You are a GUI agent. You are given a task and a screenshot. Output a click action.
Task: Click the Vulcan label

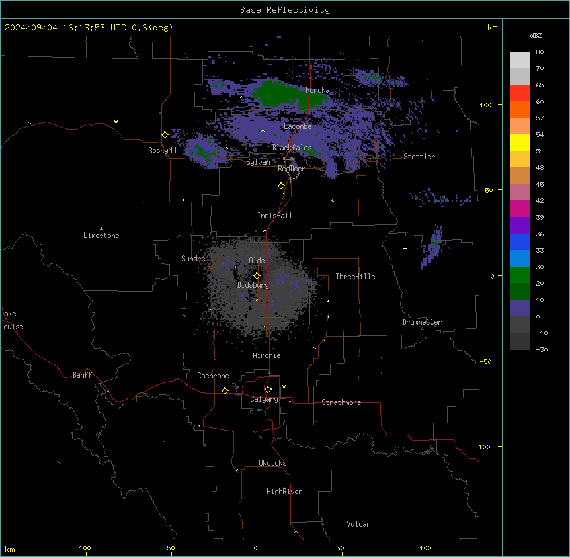click(x=358, y=524)
